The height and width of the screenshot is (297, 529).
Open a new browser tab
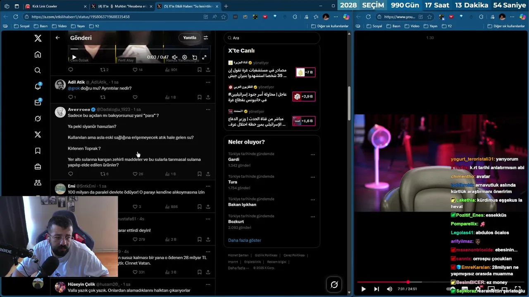tap(226, 6)
